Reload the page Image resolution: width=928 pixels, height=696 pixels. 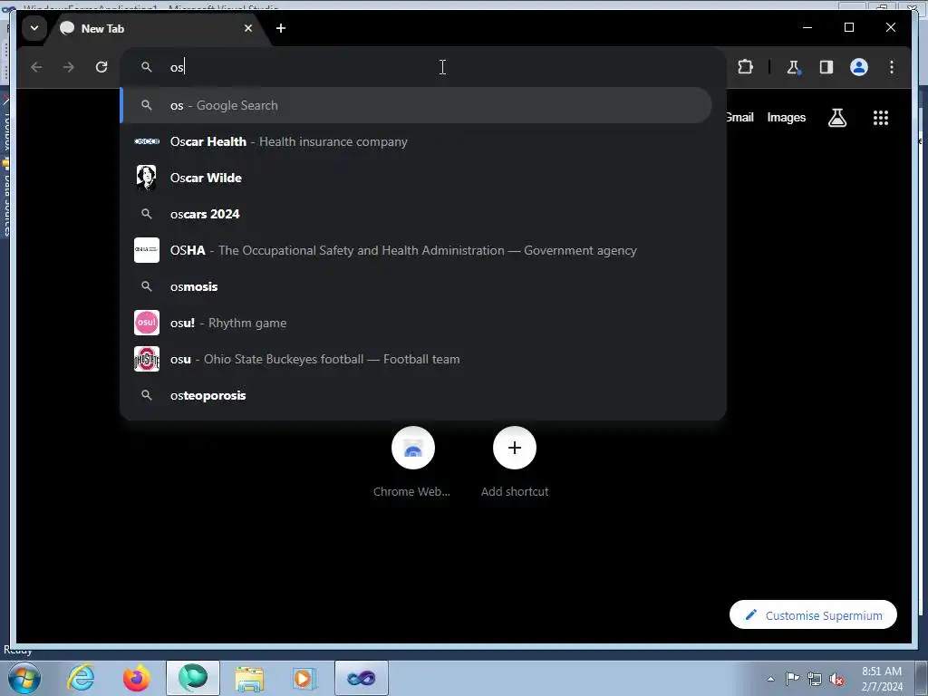tap(101, 67)
